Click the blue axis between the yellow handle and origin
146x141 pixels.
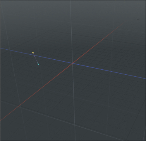tap(53, 59)
